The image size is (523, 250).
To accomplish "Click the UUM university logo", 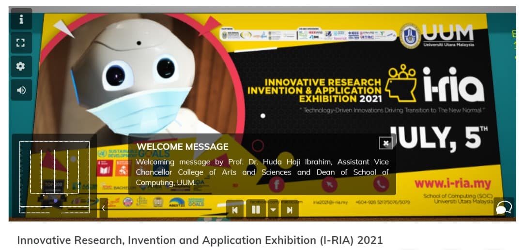I will click(437, 35).
